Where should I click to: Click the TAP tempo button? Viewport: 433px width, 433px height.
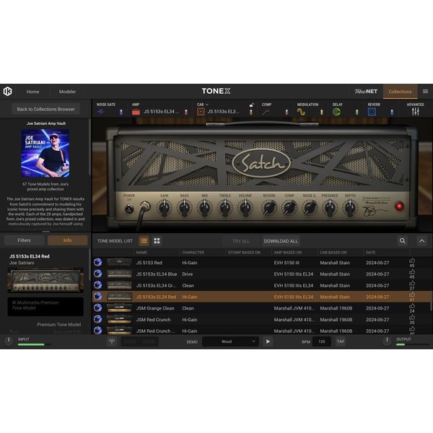click(341, 341)
